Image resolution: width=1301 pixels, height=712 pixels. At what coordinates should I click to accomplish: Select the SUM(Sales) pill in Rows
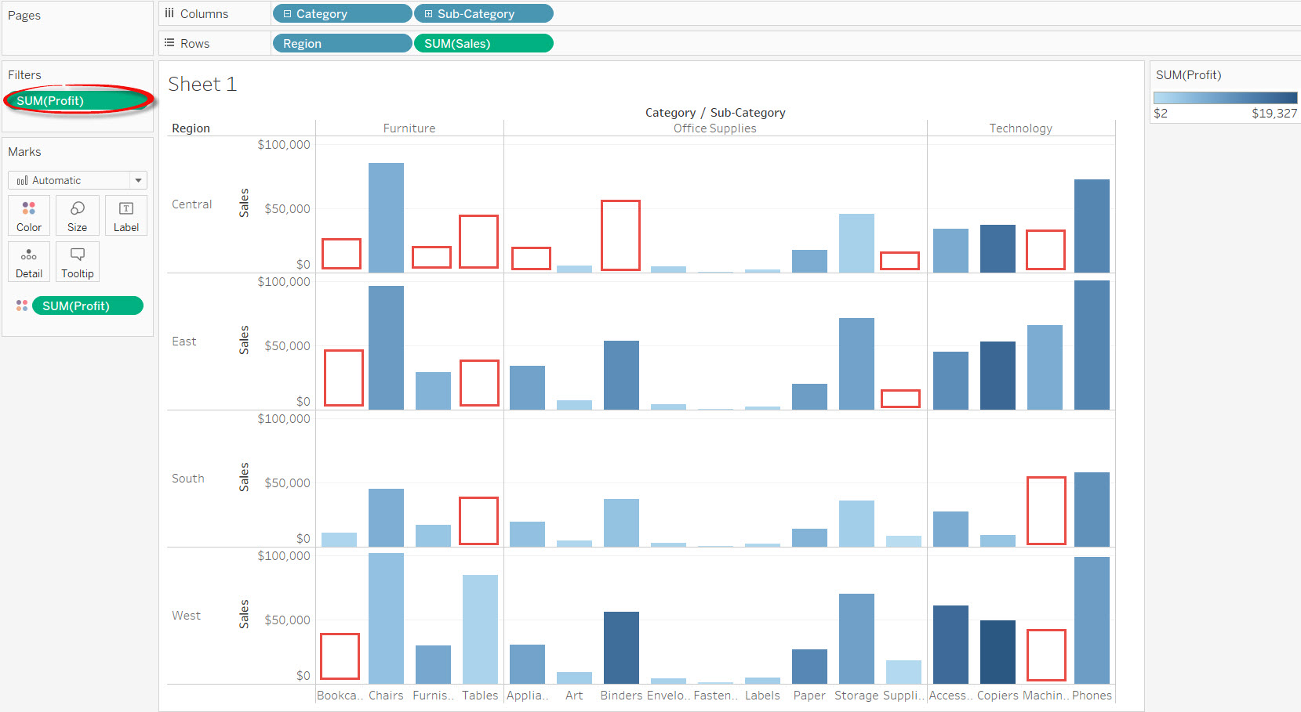[483, 44]
